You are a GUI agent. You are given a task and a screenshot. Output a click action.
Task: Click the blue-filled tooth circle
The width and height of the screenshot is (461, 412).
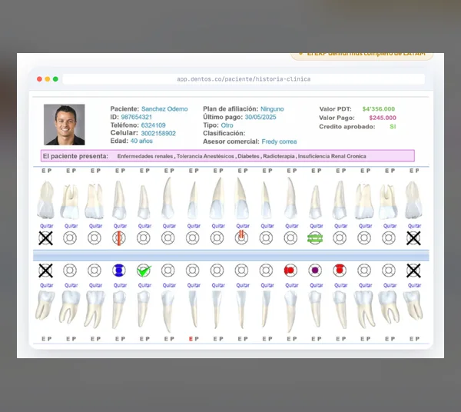click(119, 271)
